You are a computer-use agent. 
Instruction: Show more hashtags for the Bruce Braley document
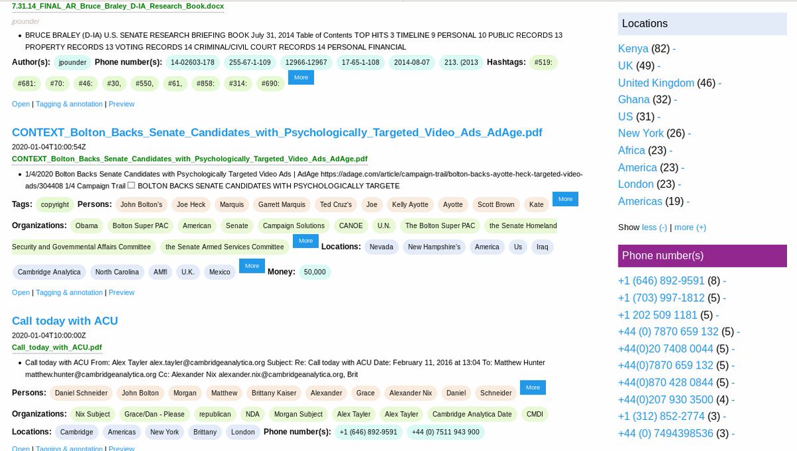pyautogui.click(x=301, y=78)
